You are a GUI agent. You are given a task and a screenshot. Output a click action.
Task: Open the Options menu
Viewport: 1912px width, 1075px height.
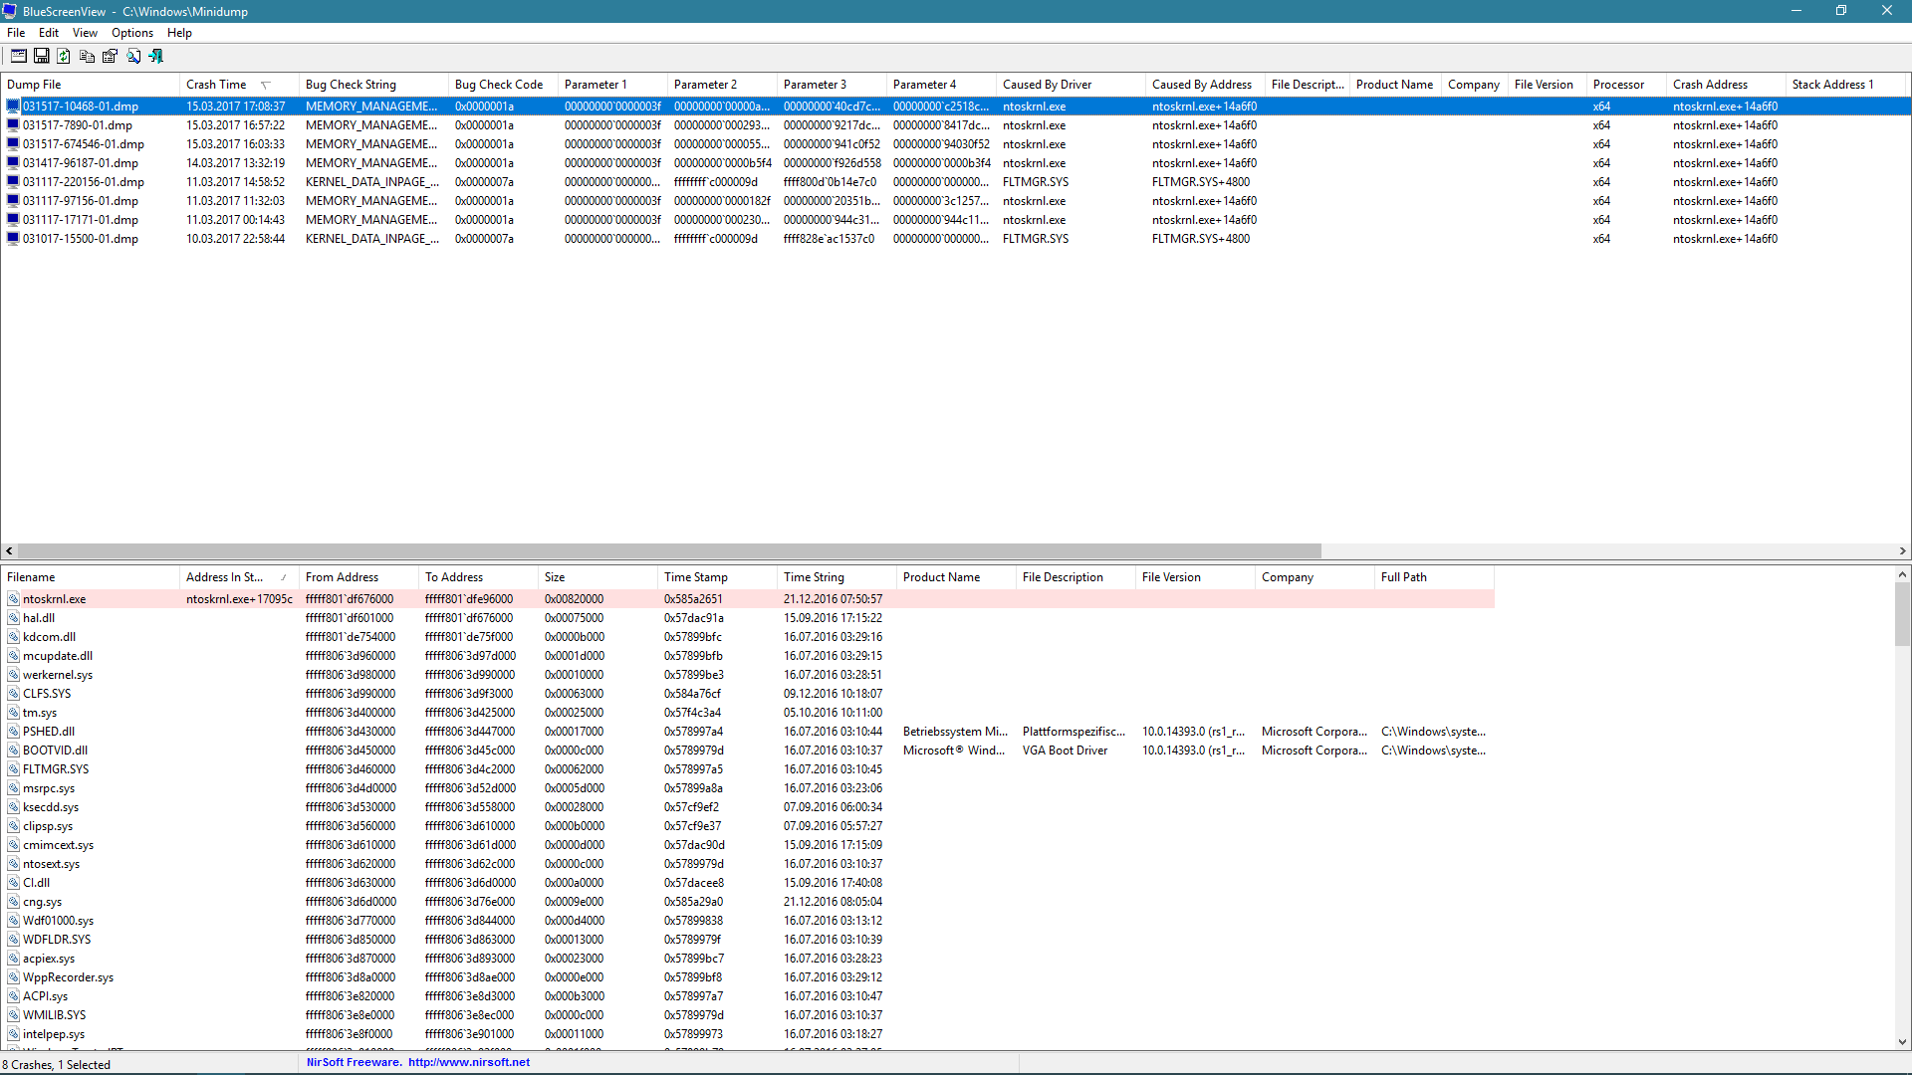tap(132, 33)
